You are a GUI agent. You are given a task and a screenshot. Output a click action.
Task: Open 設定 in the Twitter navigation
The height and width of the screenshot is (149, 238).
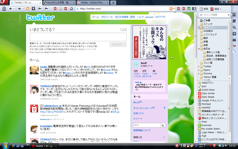point(132,17)
